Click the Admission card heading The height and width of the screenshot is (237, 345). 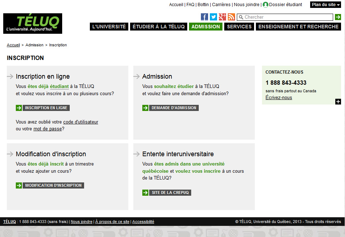coord(157,76)
